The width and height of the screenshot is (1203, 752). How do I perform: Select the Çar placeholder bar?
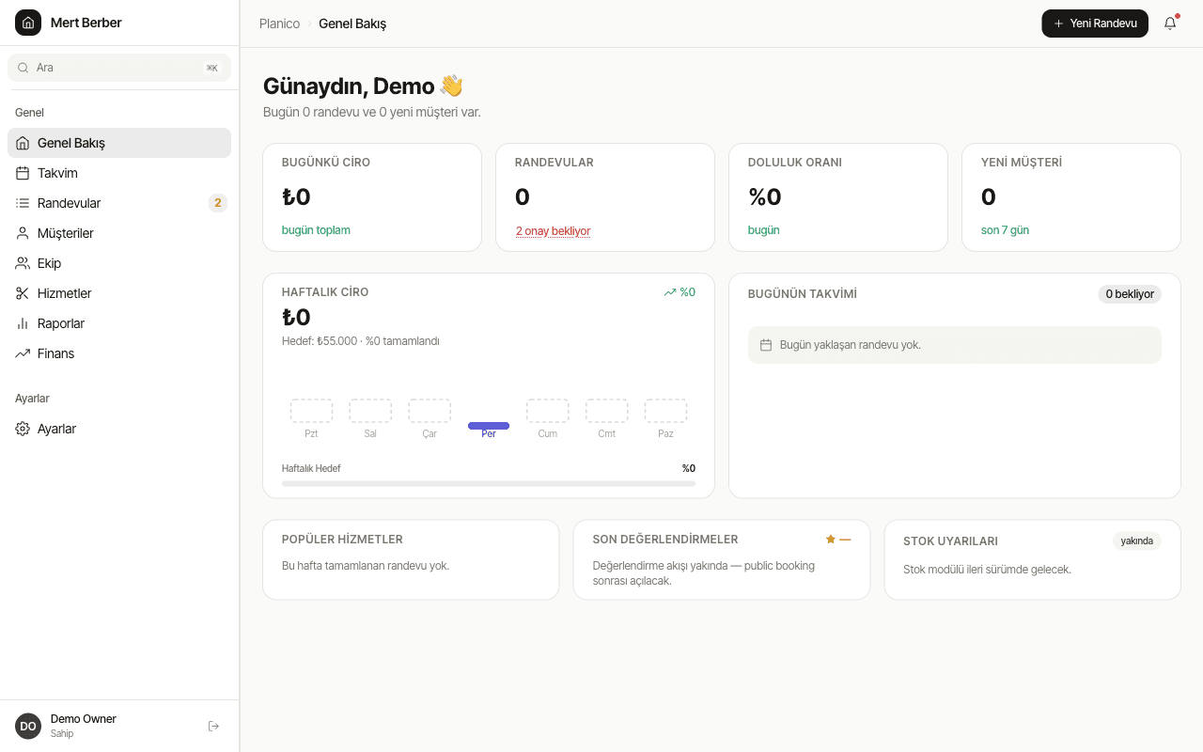pyautogui.click(x=430, y=411)
